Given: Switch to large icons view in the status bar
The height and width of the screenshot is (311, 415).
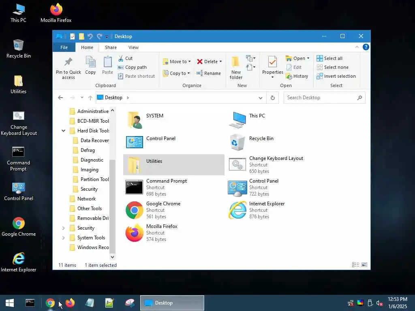Looking at the screenshot, I should [364, 265].
